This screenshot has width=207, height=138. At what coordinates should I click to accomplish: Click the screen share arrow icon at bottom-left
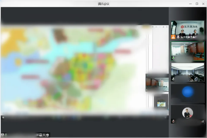[3, 135]
